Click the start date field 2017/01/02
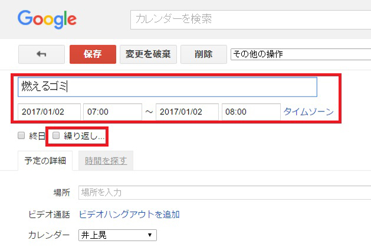This screenshot has width=371, height=247. 49,112
